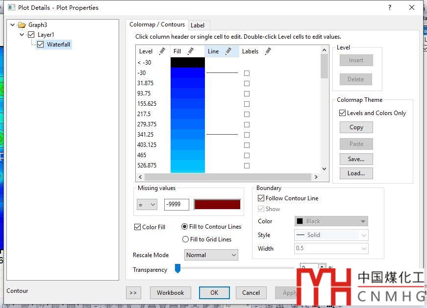Click the missing values -9999 input field
Viewport: 427px width, 308px height.
click(176, 204)
